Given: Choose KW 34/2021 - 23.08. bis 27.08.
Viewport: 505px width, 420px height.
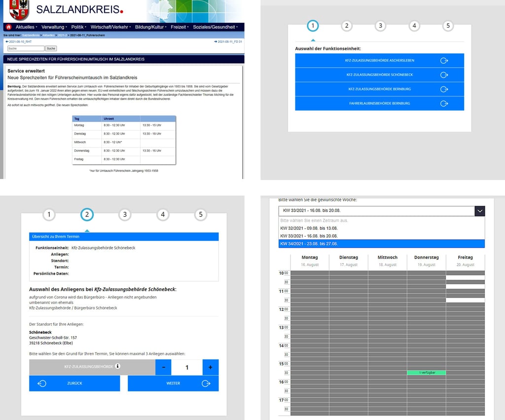Looking at the screenshot, I should pyautogui.click(x=381, y=244).
